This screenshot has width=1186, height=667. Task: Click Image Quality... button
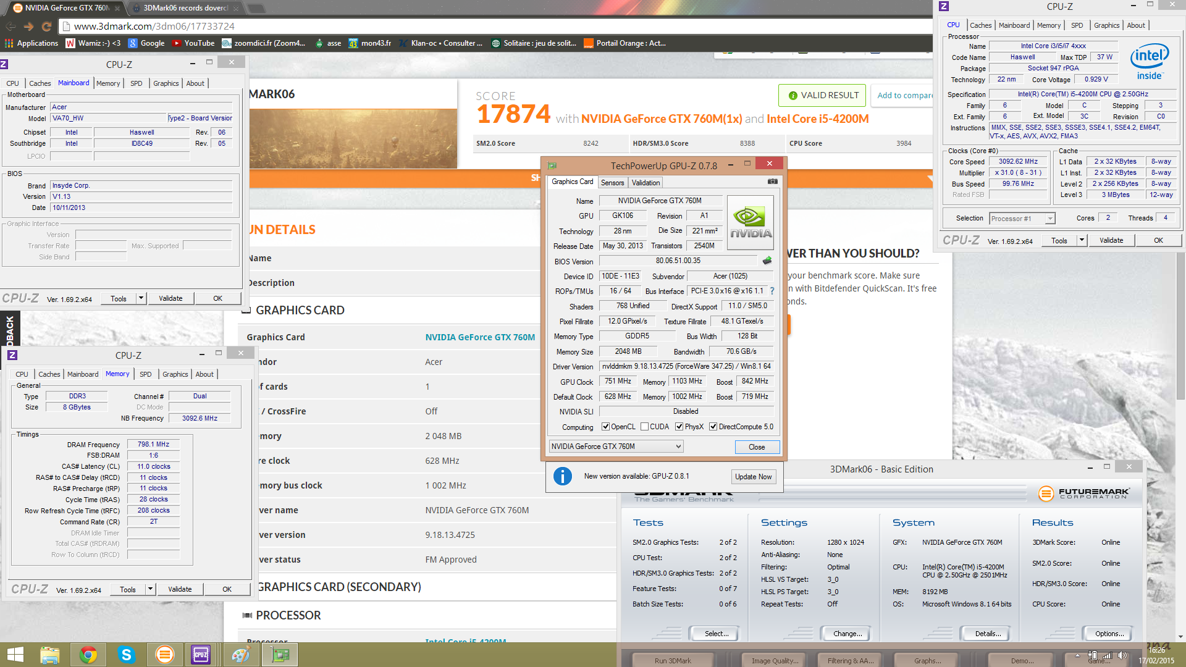[775, 660]
